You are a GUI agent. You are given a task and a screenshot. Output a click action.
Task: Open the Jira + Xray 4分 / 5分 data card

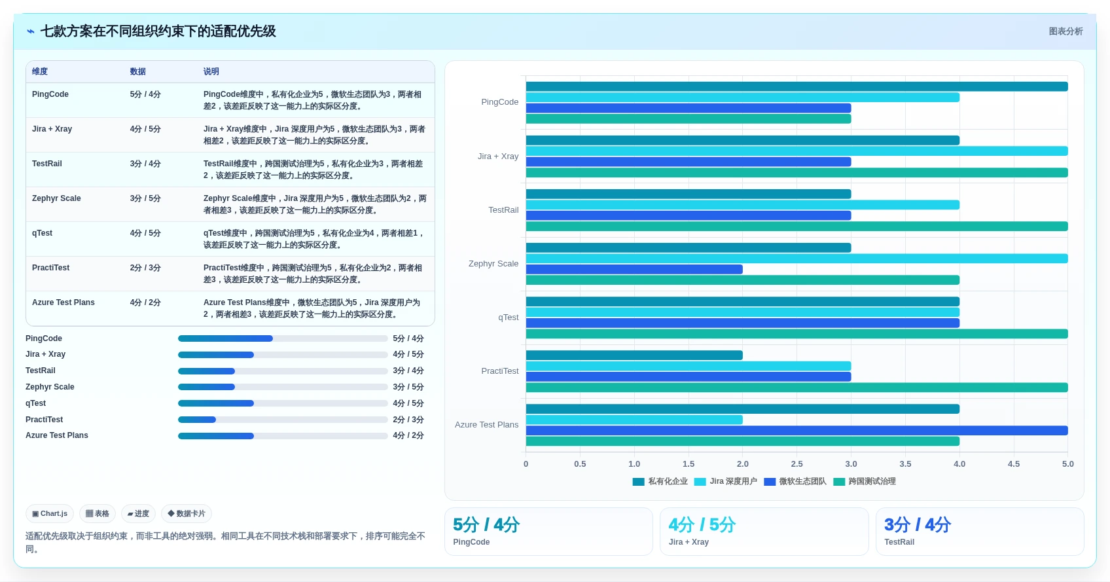764,532
